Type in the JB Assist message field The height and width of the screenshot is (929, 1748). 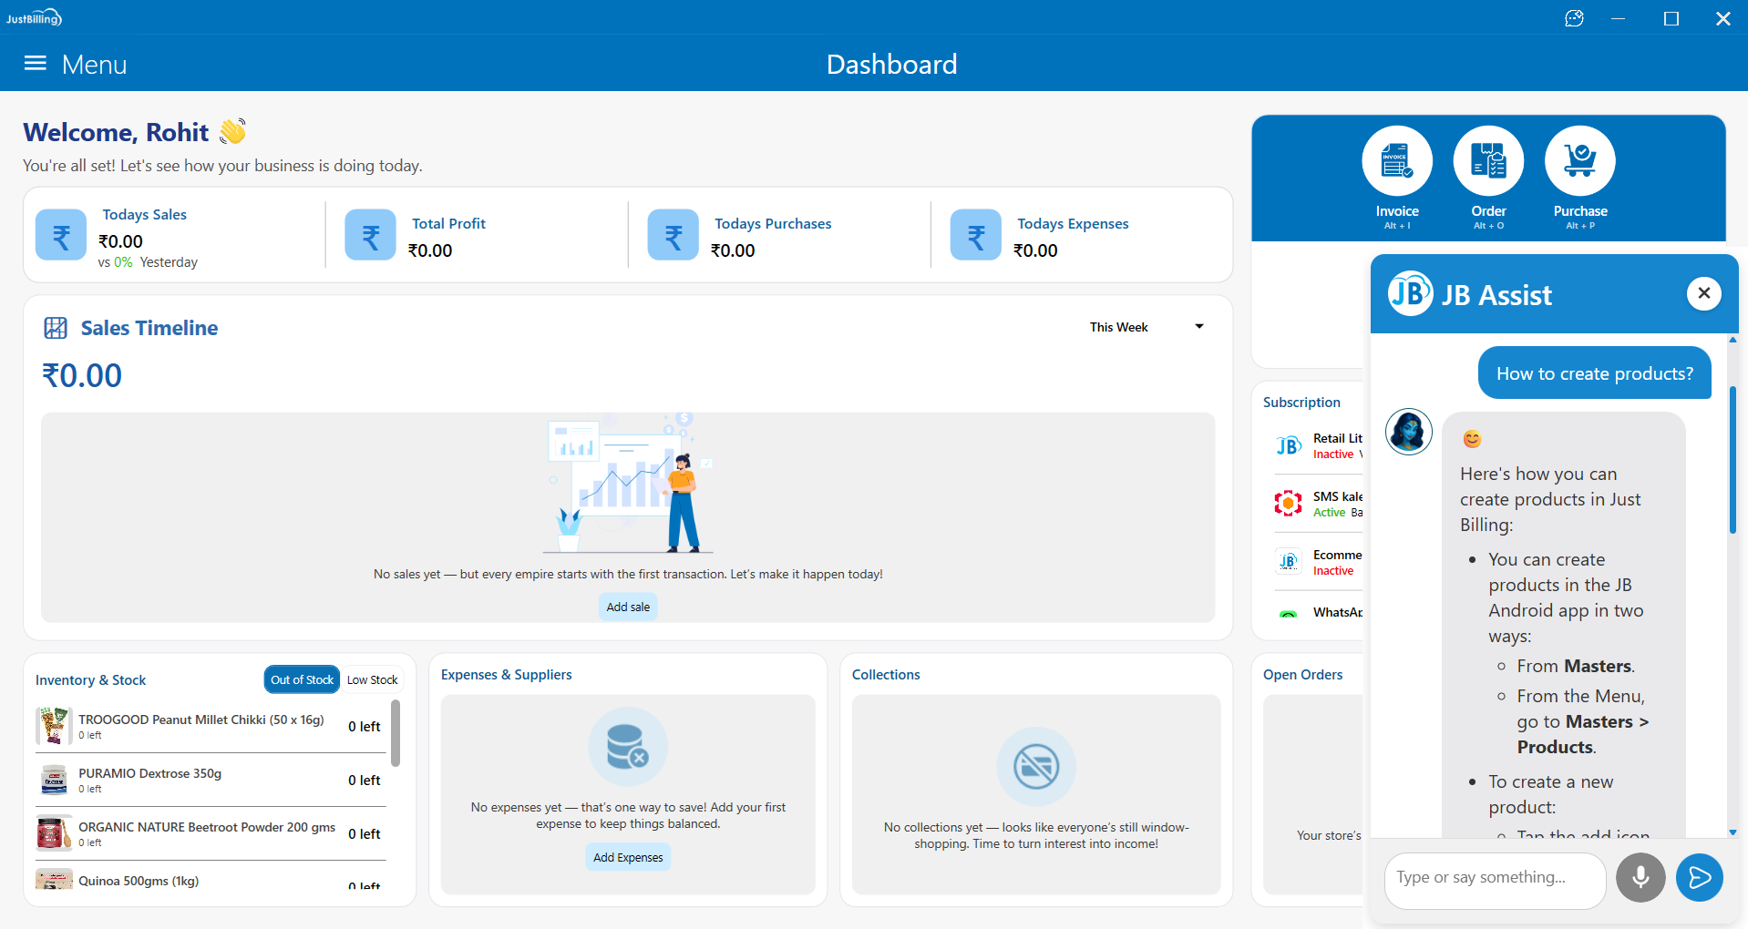pyautogui.click(x=1493, y=877)
